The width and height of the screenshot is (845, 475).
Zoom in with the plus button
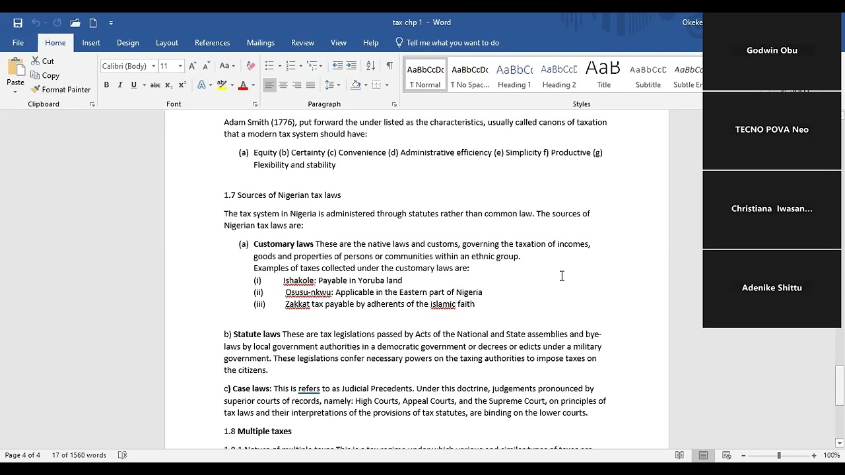(813, 455)
